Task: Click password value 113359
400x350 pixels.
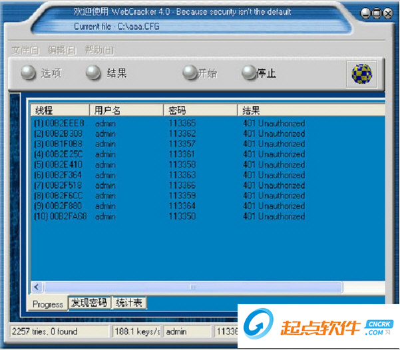Action: tap(182, 196)
